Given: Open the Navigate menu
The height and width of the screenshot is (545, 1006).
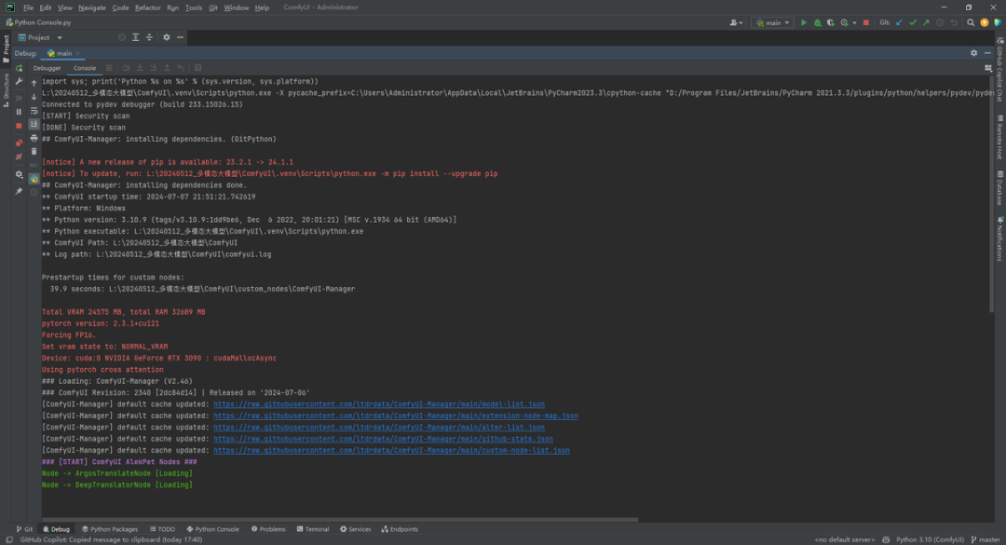Looking at the screenshot, I should [x=91, y=7].
